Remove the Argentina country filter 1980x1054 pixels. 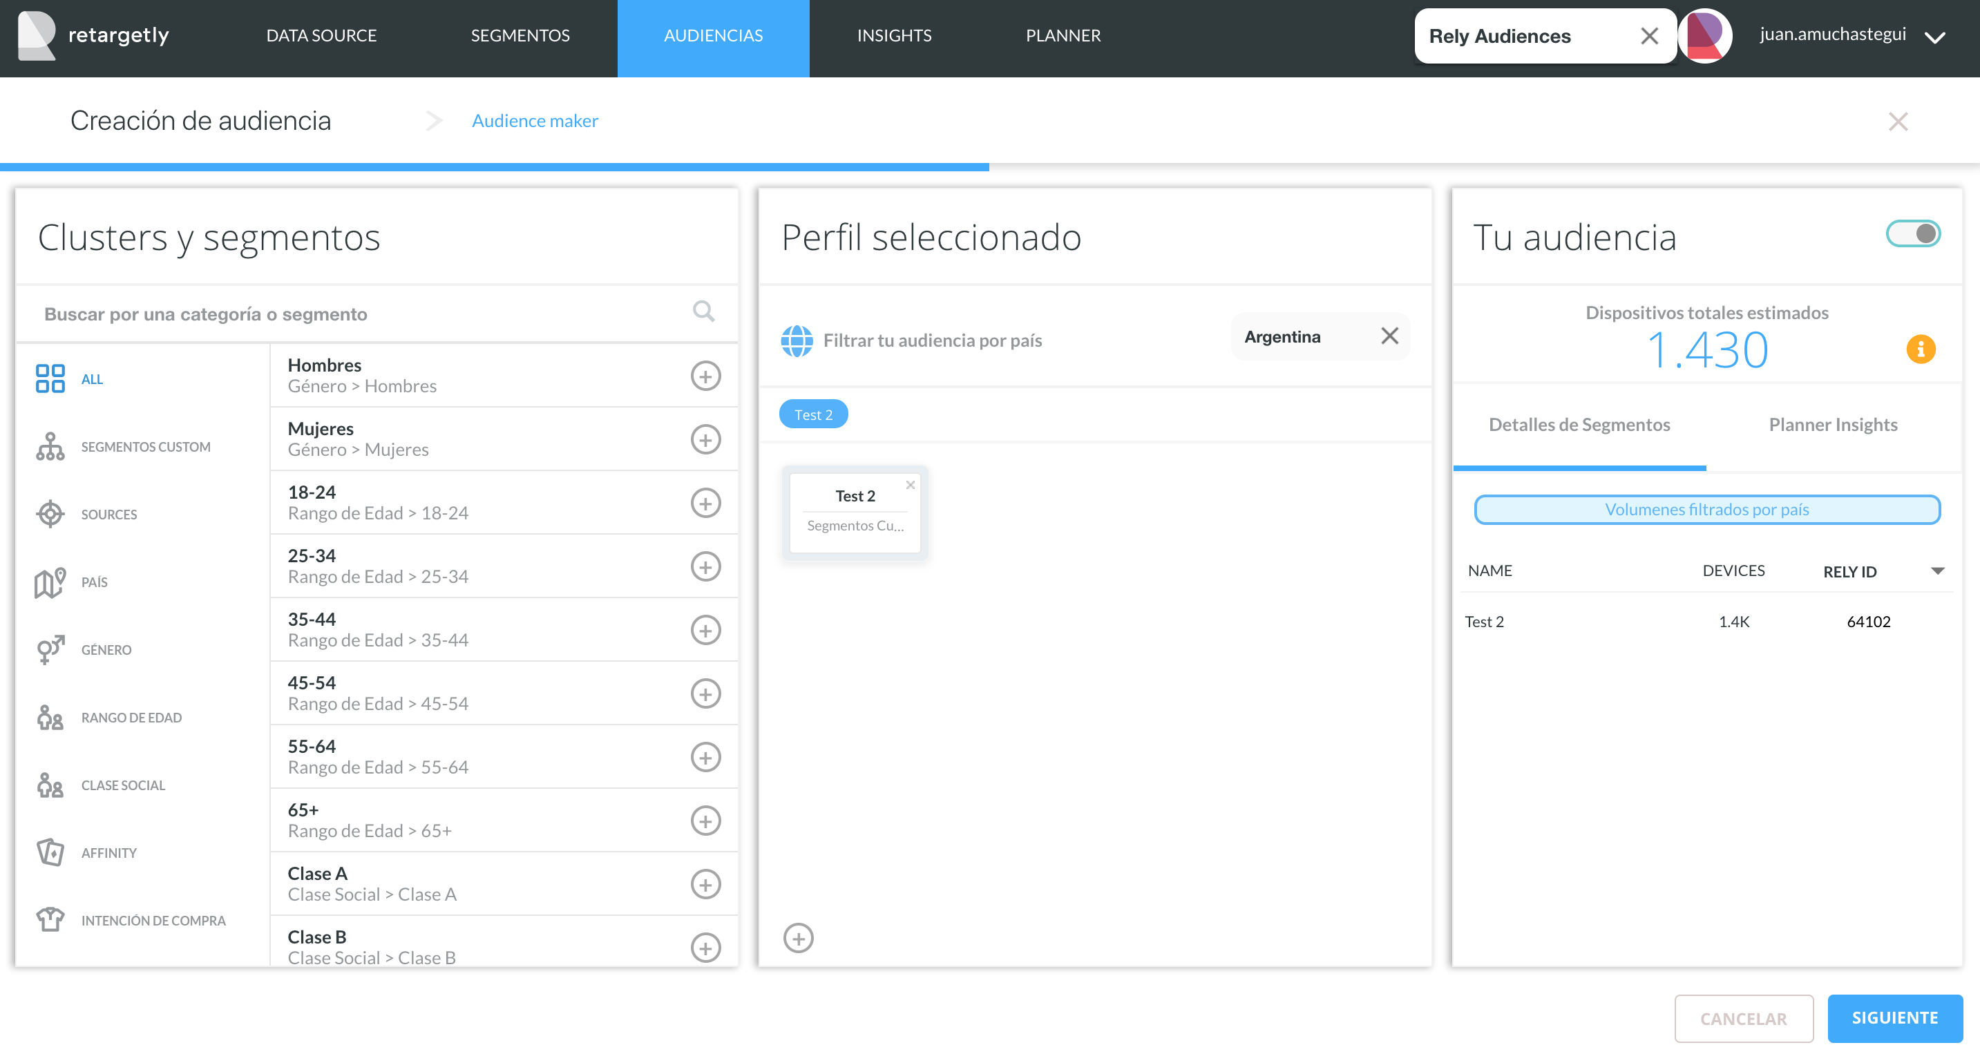coord(1389,336)
